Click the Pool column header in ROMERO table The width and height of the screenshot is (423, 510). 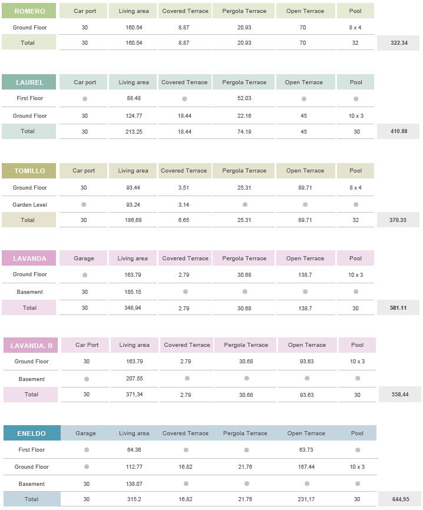pos(356,11)
